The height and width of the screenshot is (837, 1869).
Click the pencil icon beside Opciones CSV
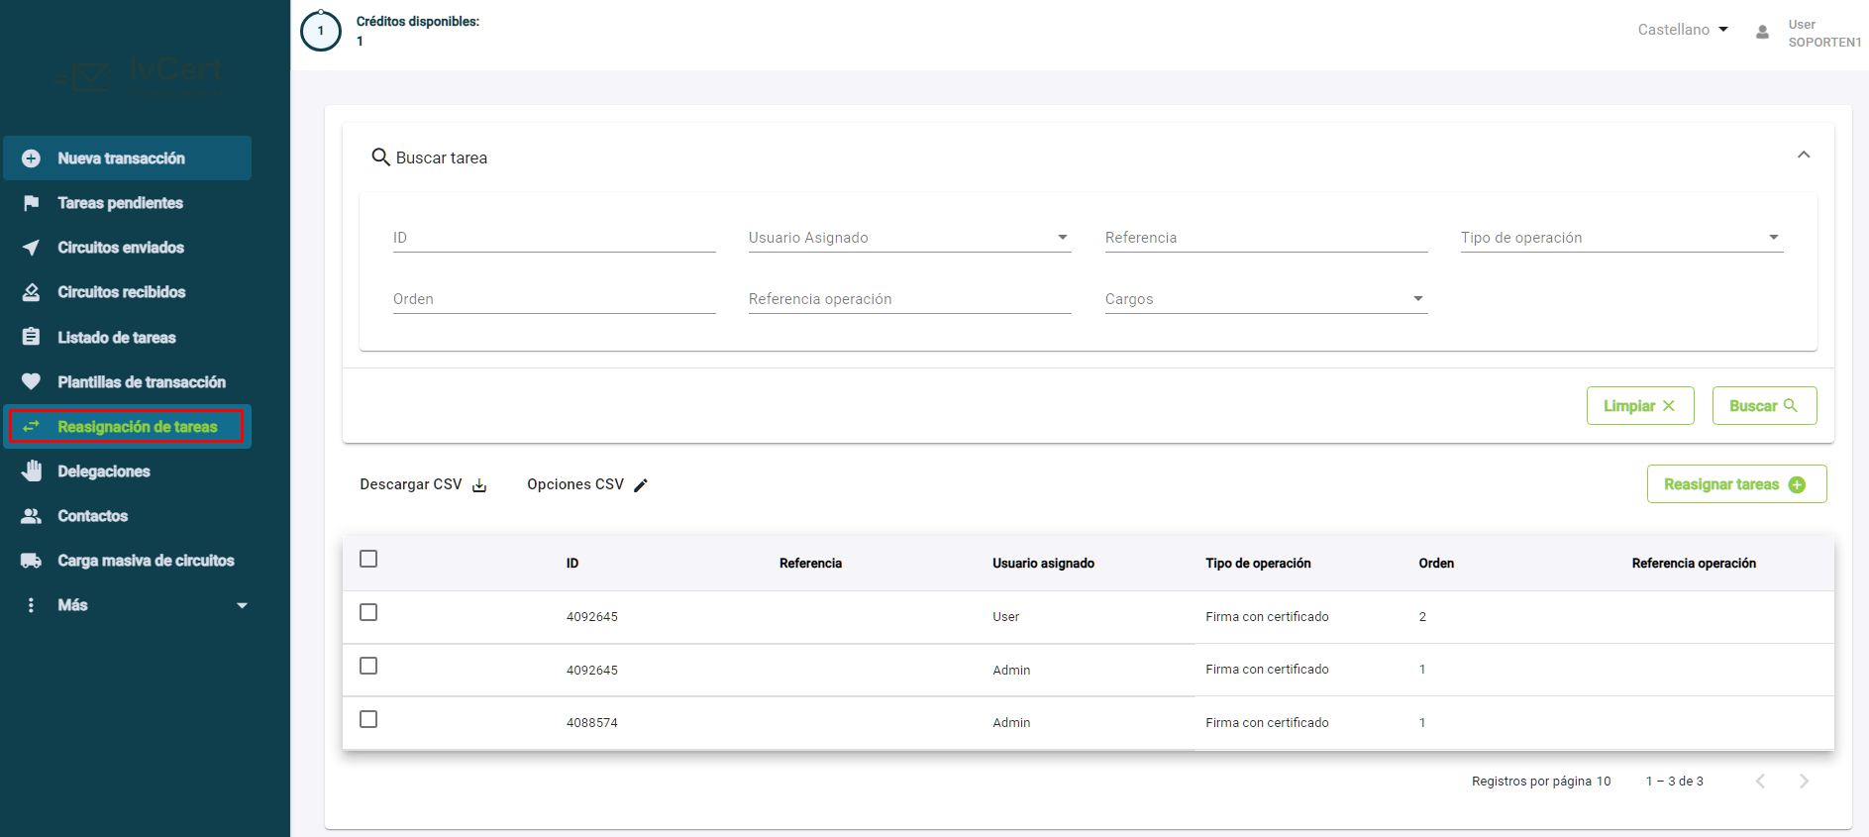tap(641, 485)
